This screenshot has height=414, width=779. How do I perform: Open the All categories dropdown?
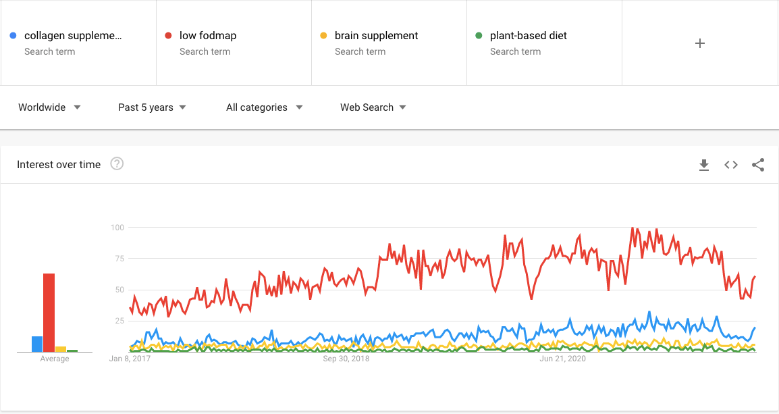[264, 107]
